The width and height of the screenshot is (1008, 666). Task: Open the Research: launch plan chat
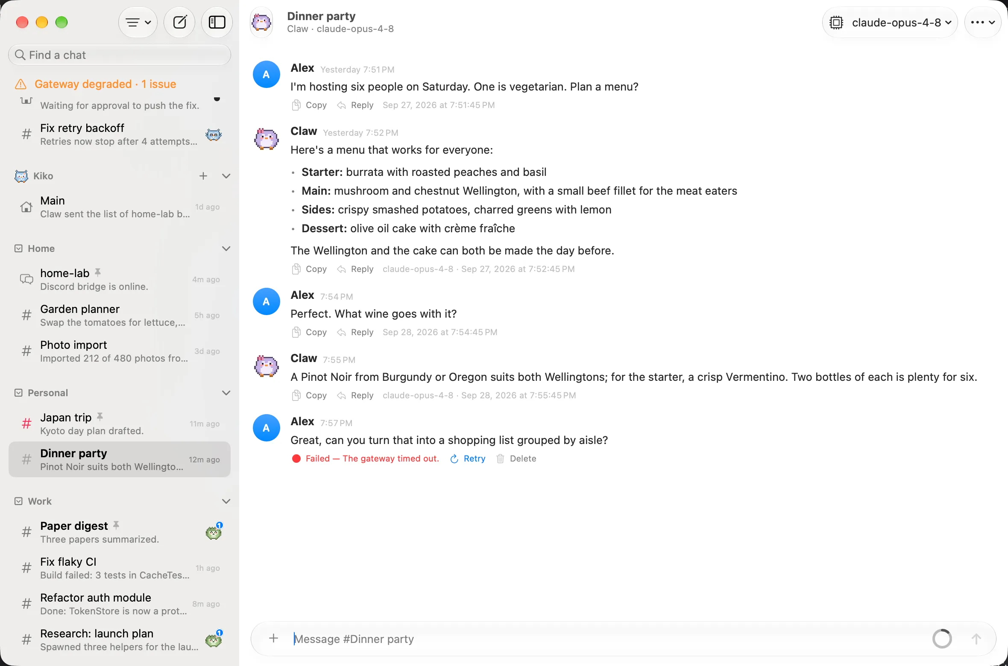click(x=120, y=640)
